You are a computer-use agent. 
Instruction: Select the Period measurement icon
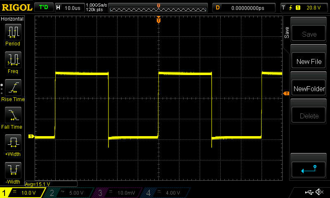(x=13, y=34)
